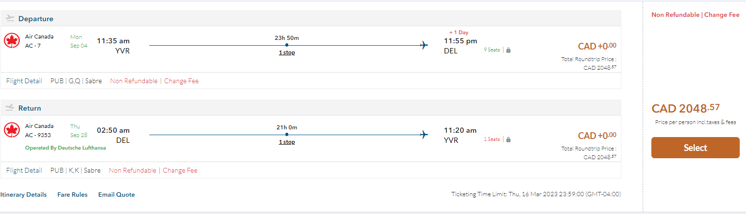View the Fare Rules
This screenshot has height=214, width=746.
click(x=72, y=195)
